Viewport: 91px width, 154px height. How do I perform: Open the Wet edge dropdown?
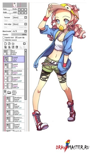click(x=20, y=24)
